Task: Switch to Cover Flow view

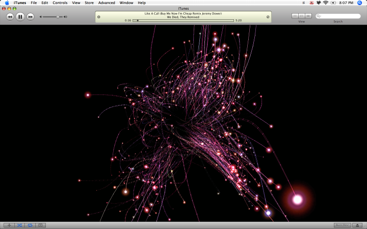Action: (x=308, y=16)
